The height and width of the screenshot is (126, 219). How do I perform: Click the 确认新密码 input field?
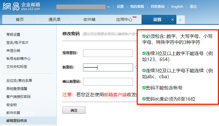click(108, 82)
